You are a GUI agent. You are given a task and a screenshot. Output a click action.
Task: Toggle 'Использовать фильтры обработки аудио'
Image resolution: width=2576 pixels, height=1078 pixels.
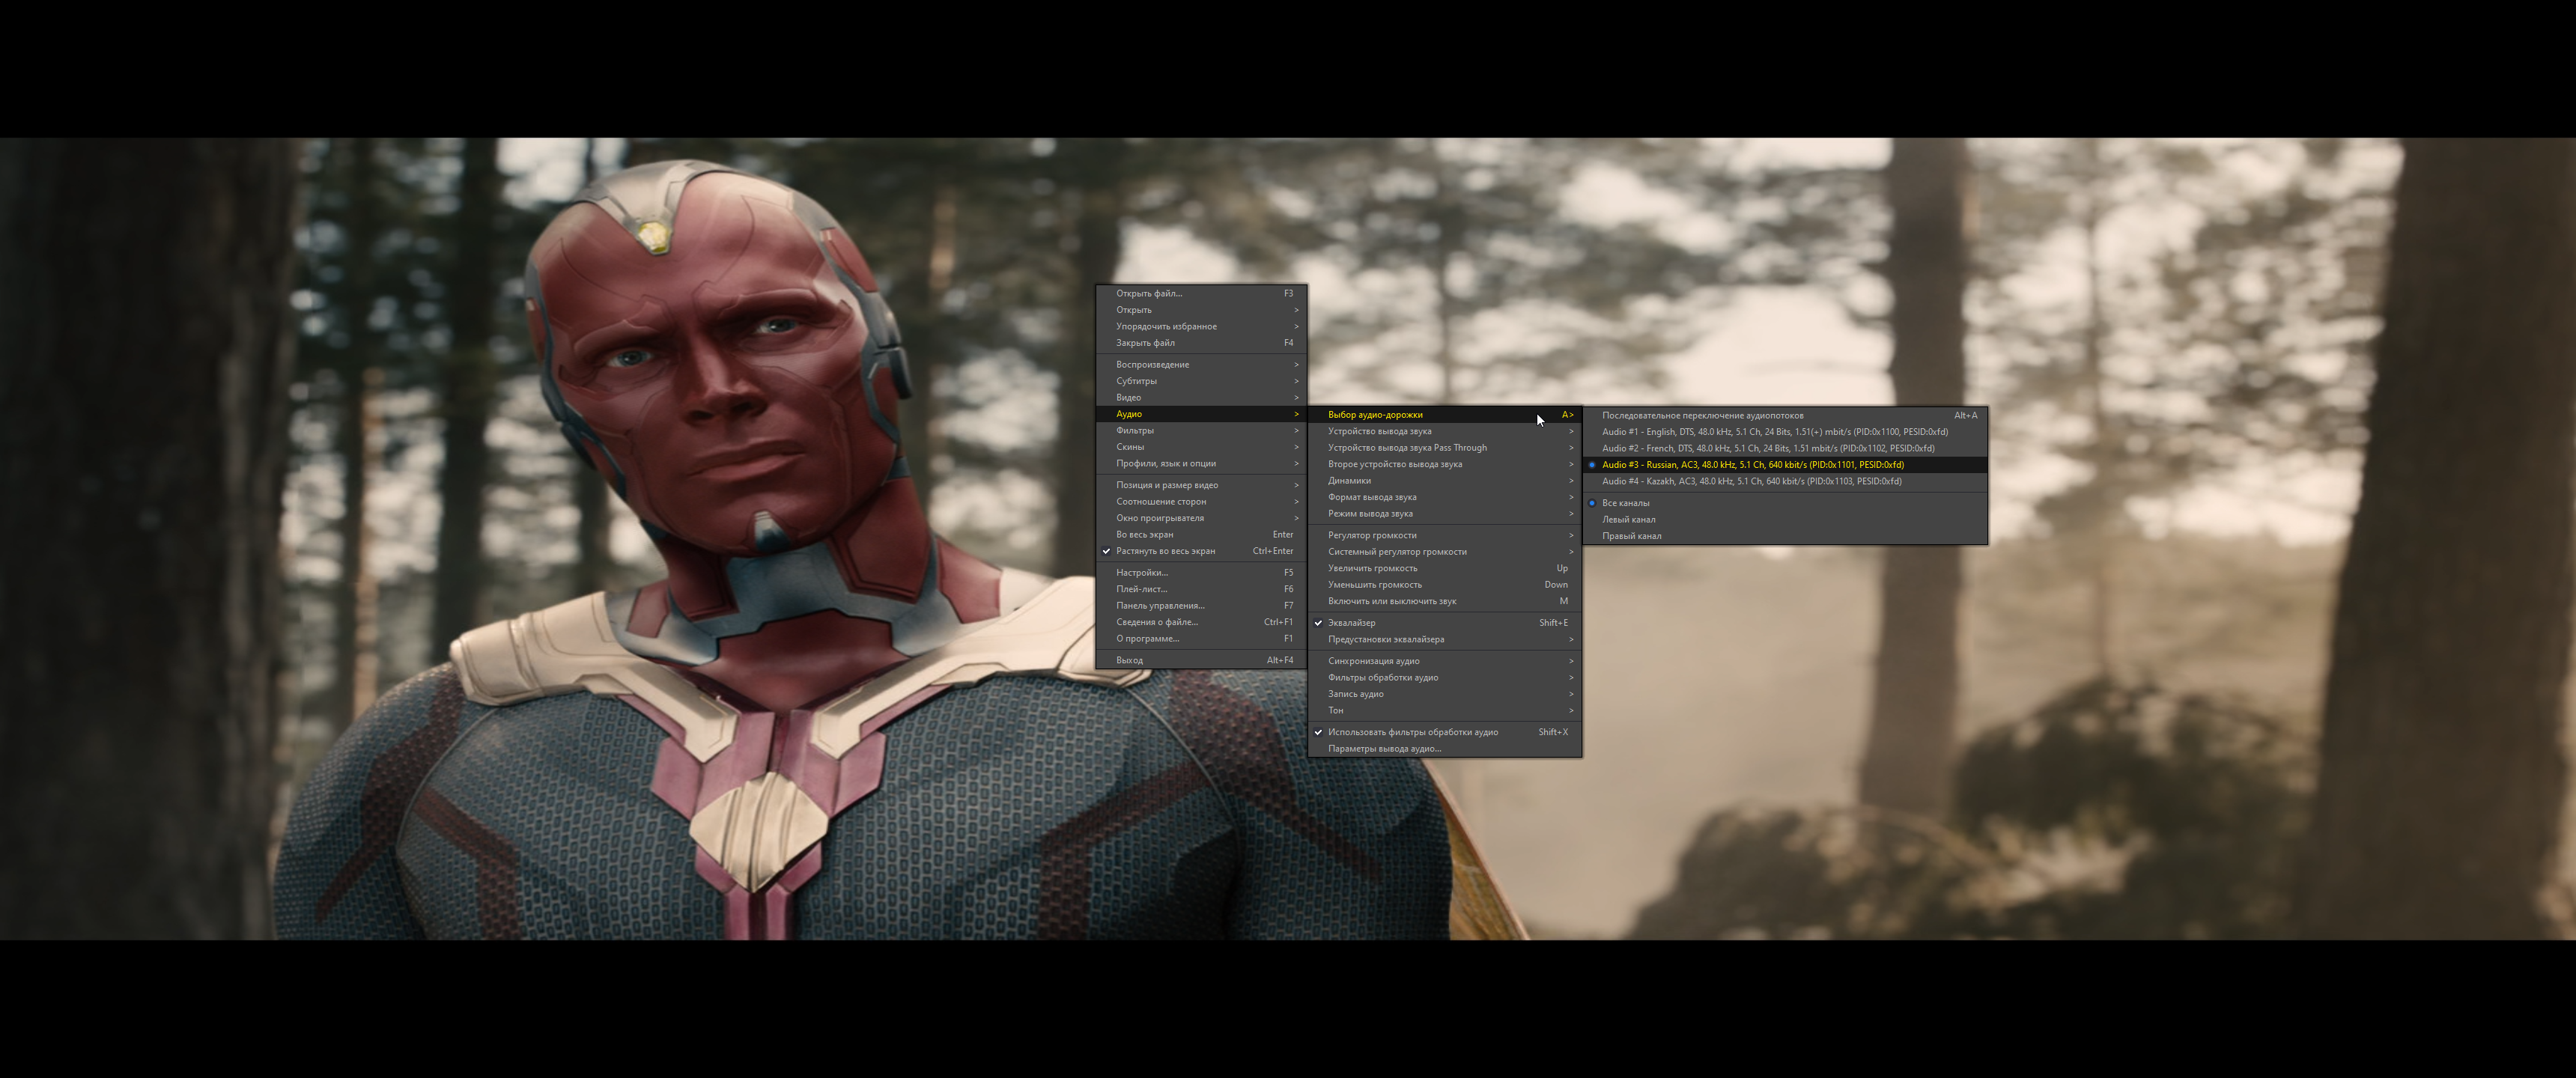pyautogui.click(x=1445, y=732)
